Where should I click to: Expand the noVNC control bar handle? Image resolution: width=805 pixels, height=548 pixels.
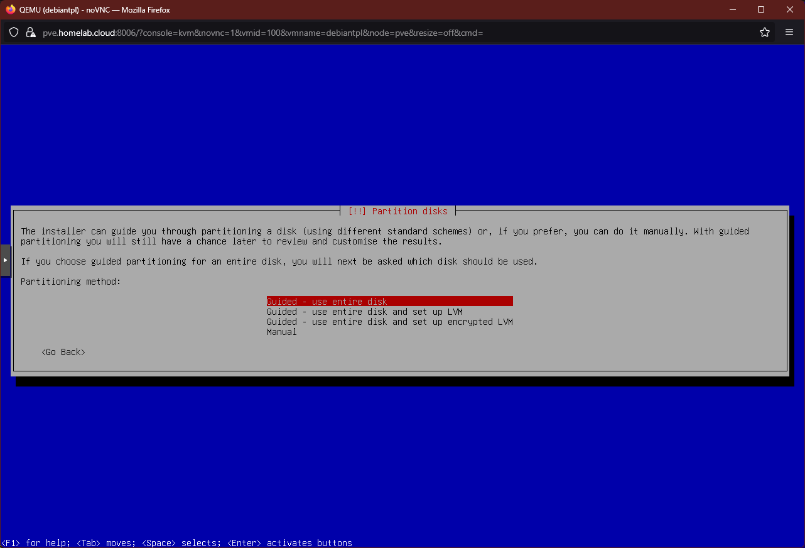coord(4,260)
